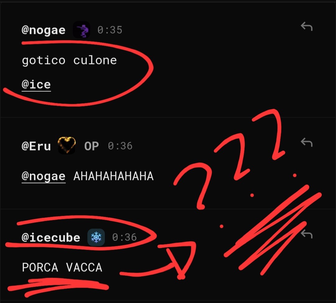This screenshot has width=336, height=303.
Task: Open @Eru username in message header
Action: [x=36, y=146]
